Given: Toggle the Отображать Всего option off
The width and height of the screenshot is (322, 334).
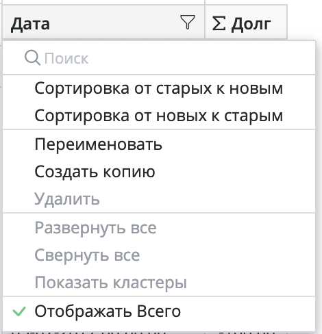Looking at the screenshot, I should coord(159,311).
